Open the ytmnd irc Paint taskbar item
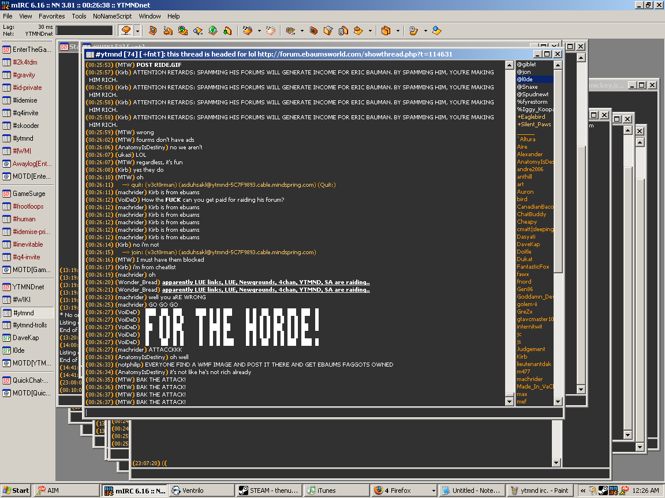 [x=540, y=491]
